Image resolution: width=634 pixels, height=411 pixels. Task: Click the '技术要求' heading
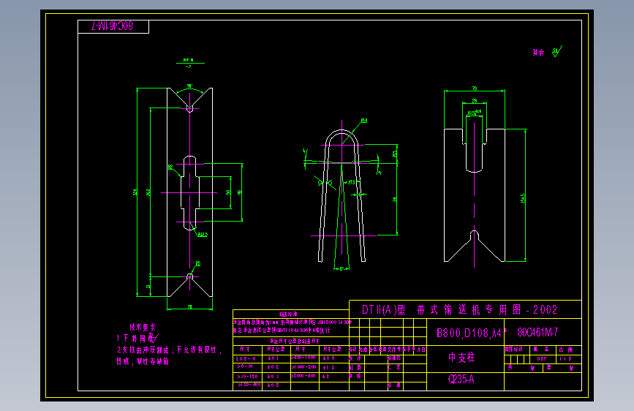[x=143, y=327]
